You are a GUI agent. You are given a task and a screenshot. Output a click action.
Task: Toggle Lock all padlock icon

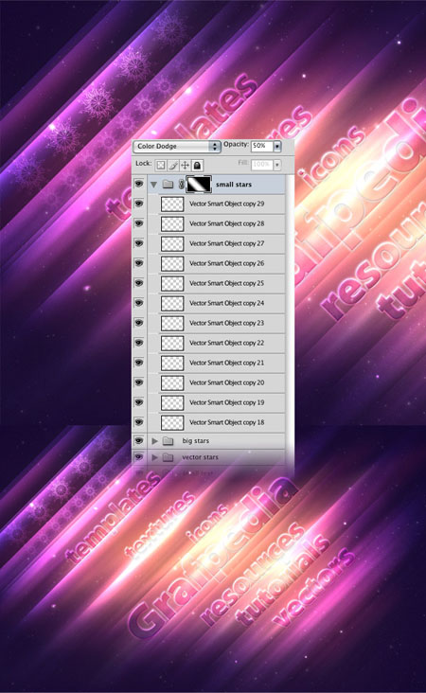point(197,165)
